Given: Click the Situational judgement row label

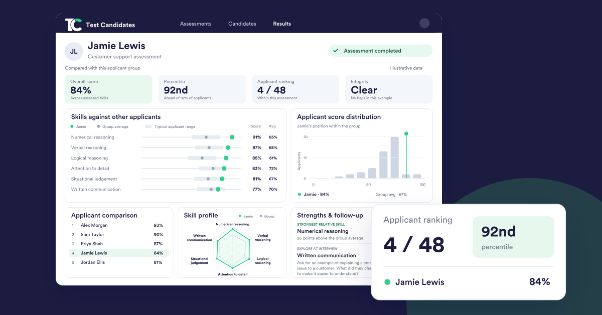Looking at the screenshot, I should pyautogui.click(x=94, y=179).
